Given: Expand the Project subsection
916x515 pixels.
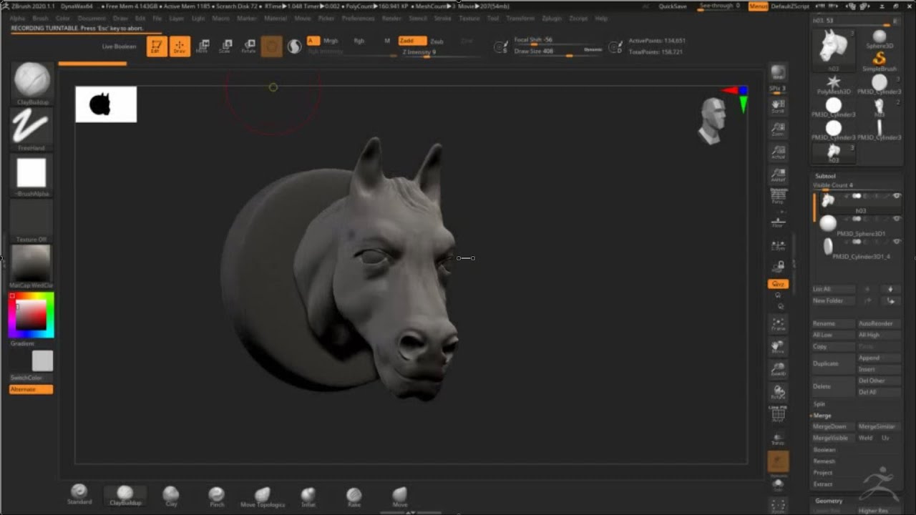Looking at the screenshot, I should point(823,473).
